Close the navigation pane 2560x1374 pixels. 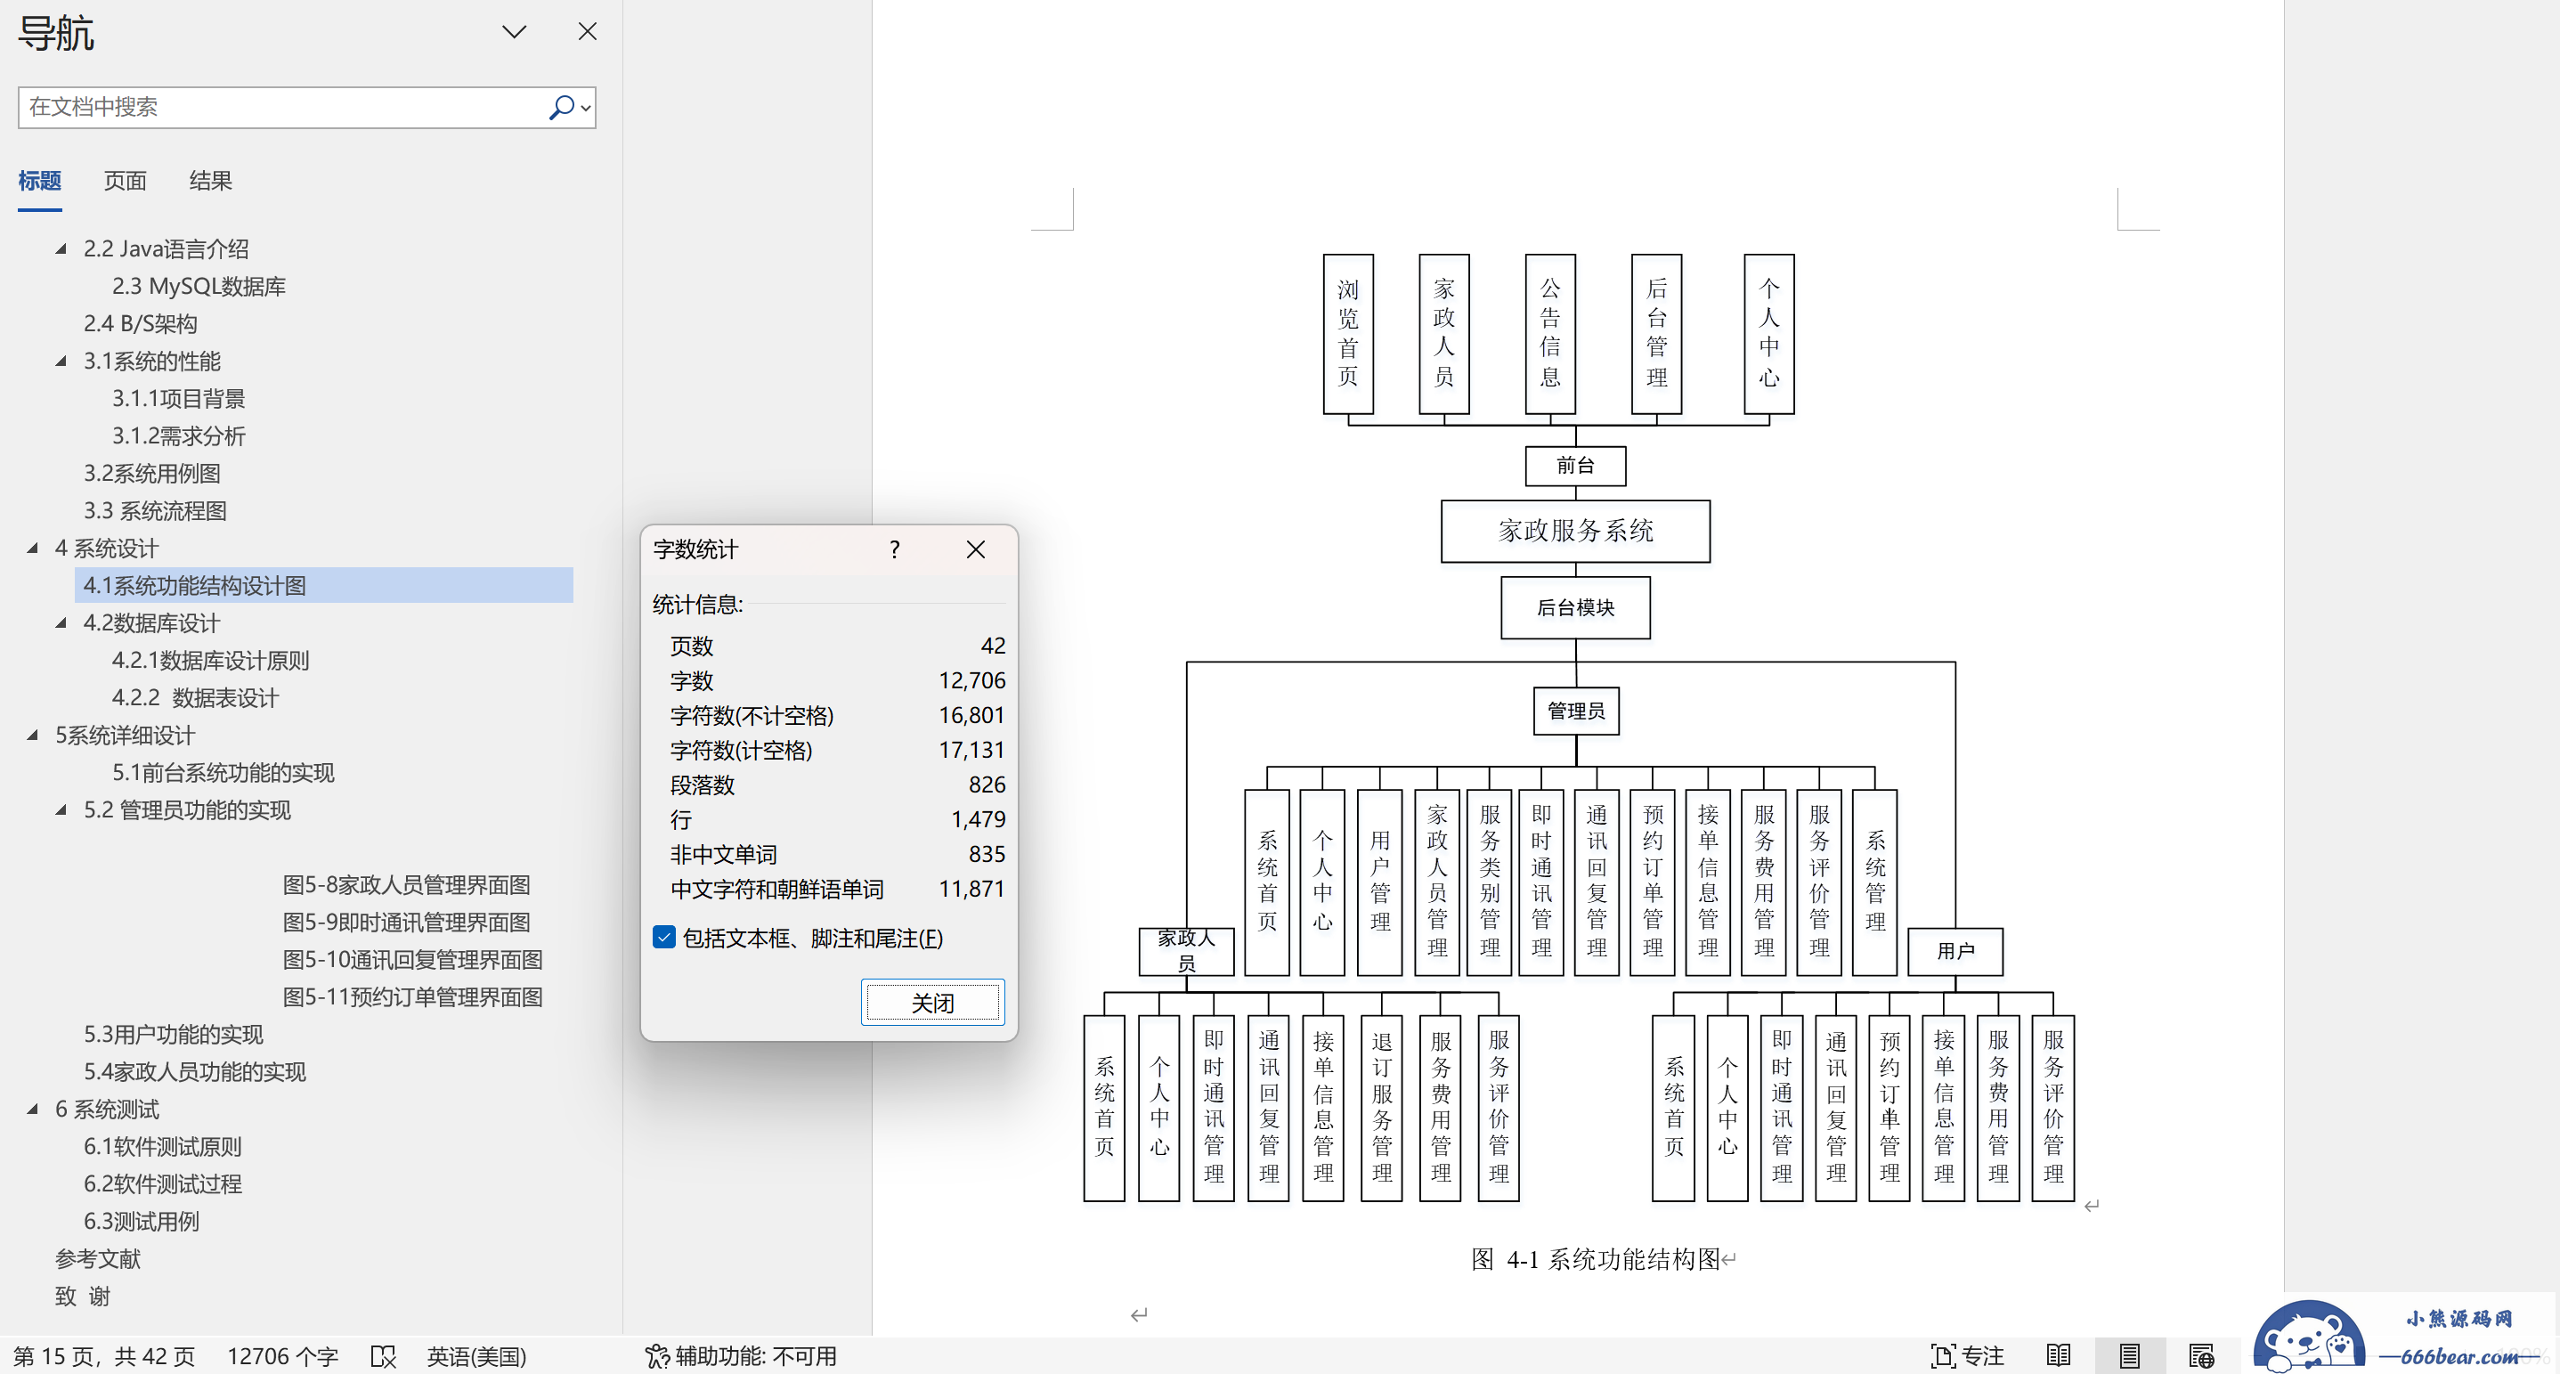coord(588,32)
